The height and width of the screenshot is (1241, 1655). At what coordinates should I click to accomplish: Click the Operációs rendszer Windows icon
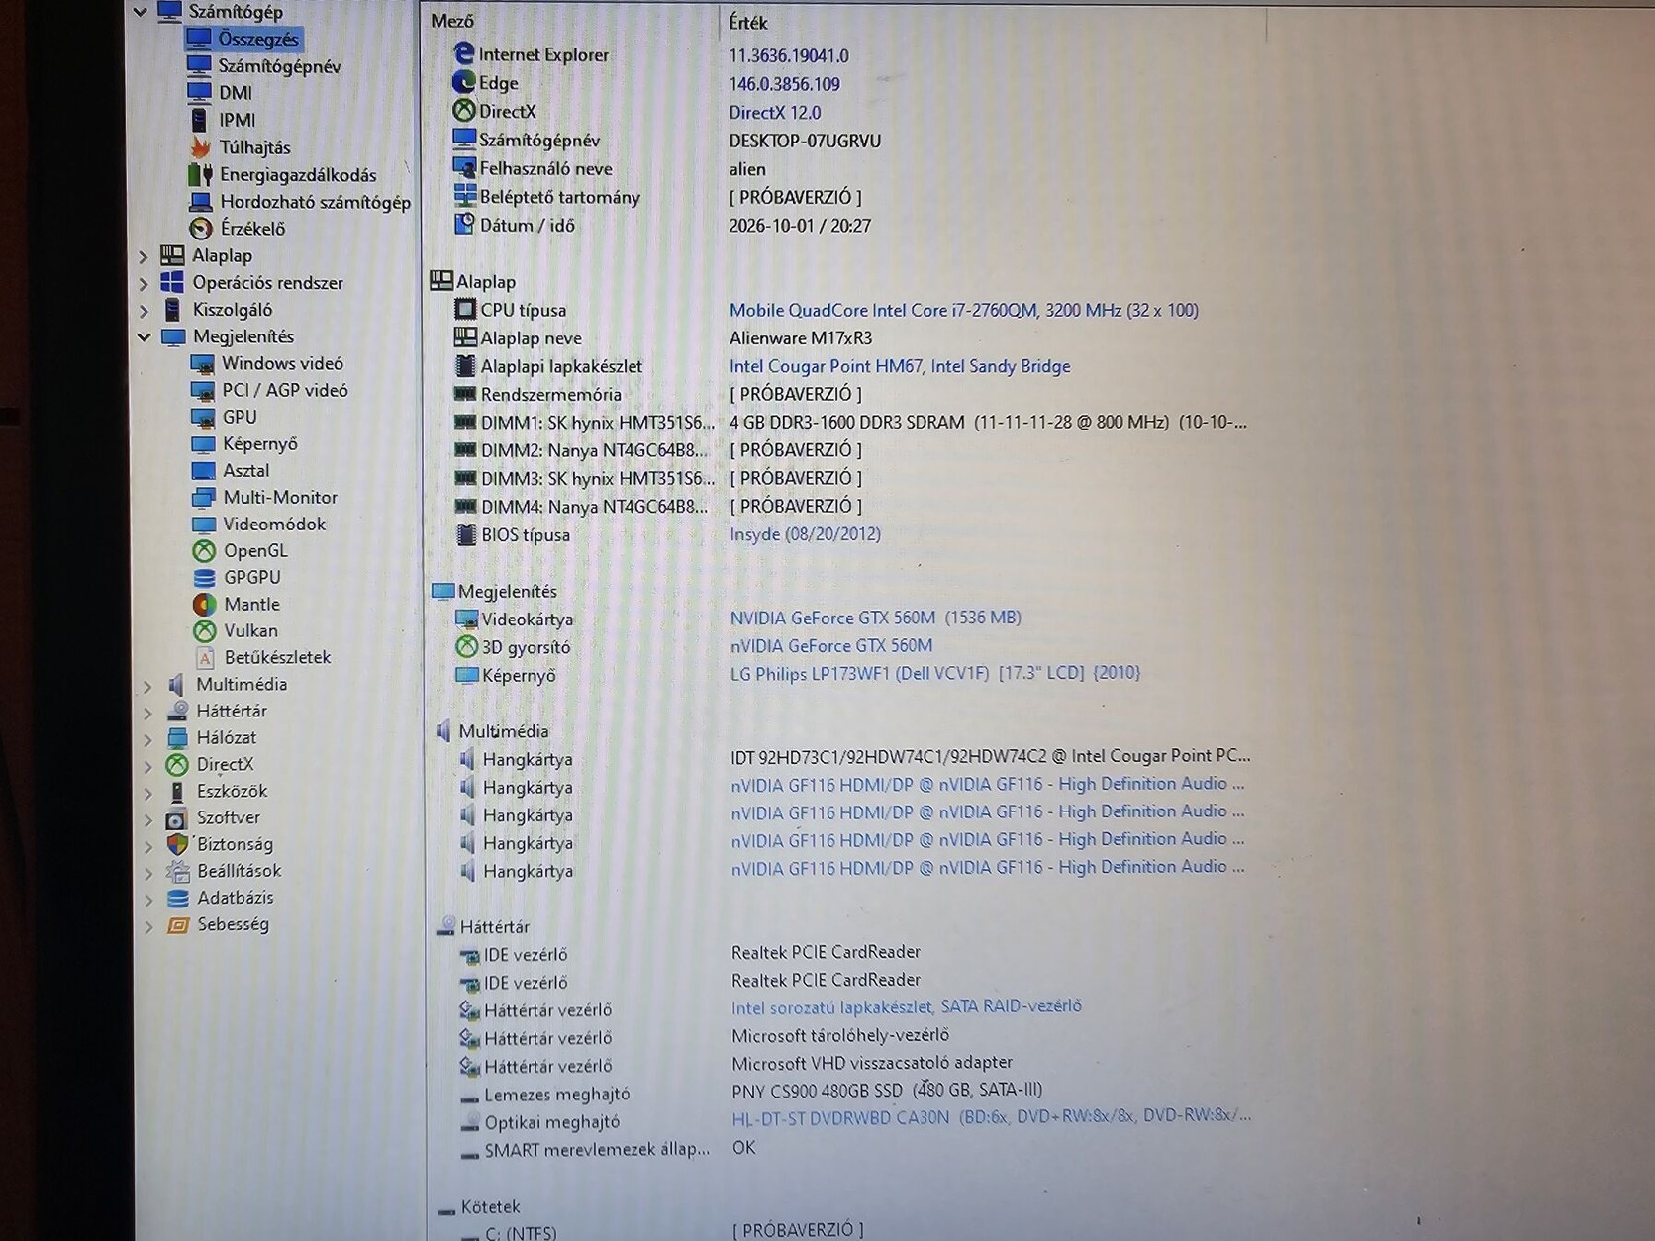(x=172, y=282)
